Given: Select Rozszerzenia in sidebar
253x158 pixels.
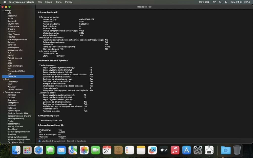Looking at the screenshot, I should (x=14, y=124).
